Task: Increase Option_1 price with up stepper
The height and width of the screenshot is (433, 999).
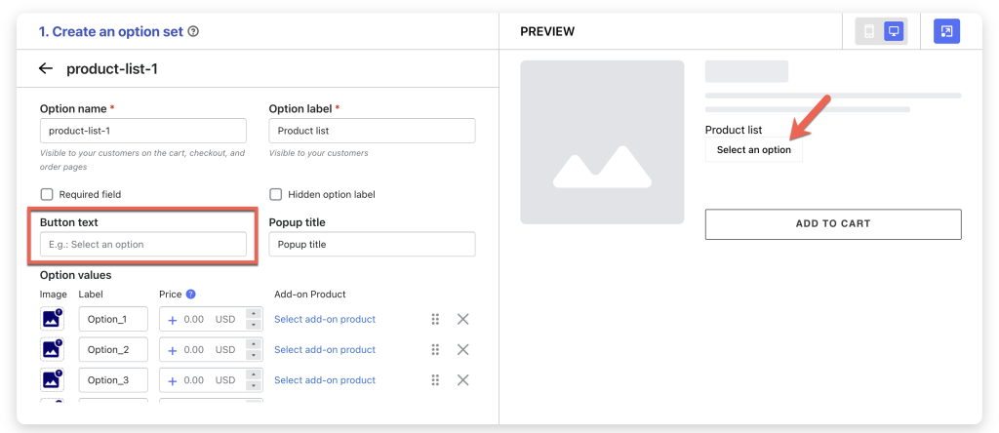Action: (254, 313)
